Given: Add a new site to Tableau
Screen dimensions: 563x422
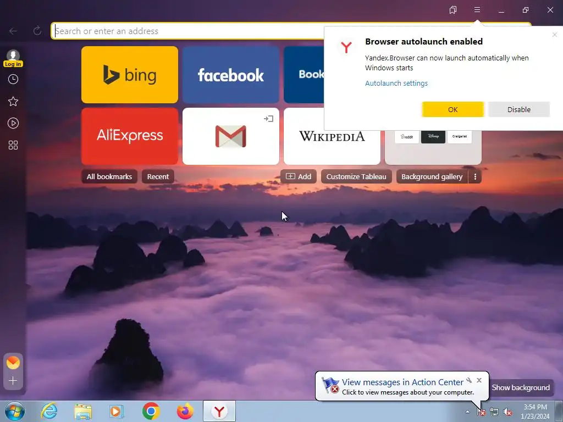Looking at the screenshot, I should [299, 176].
